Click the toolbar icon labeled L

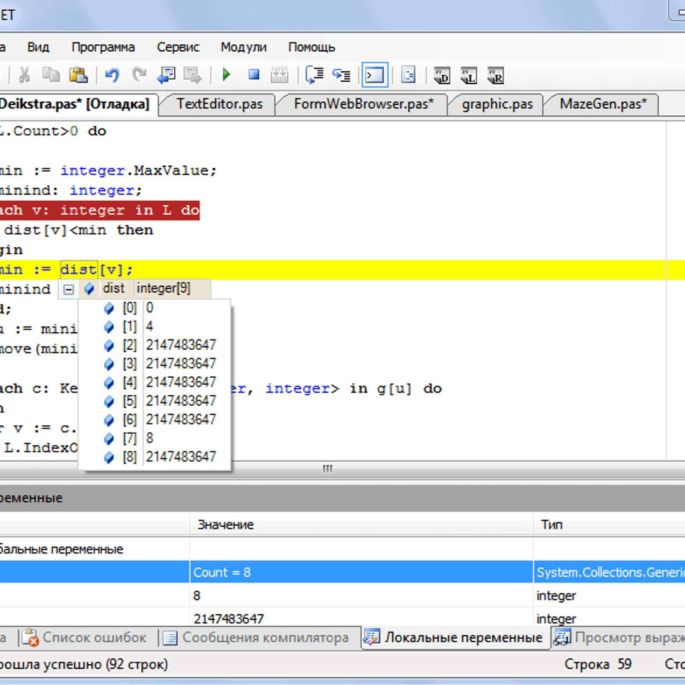(469, 76)
